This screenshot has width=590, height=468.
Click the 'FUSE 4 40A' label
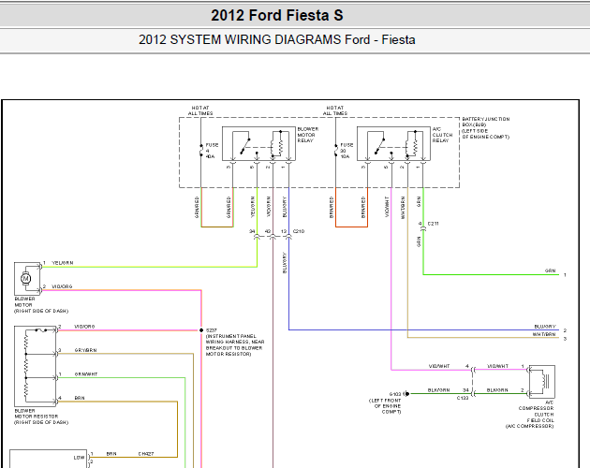212,151
